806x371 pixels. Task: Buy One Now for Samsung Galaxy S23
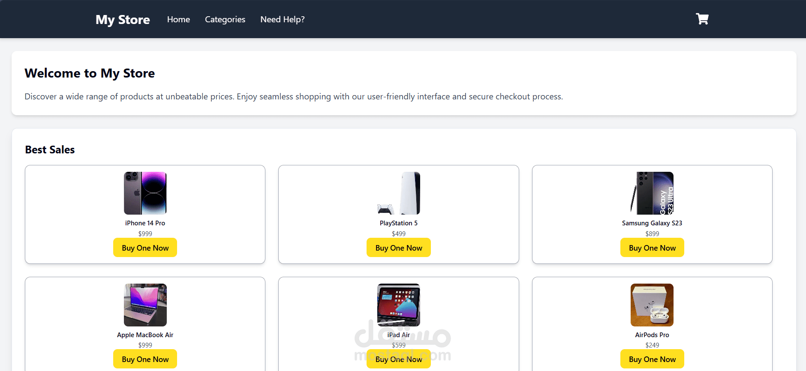[x=652, y=248]
